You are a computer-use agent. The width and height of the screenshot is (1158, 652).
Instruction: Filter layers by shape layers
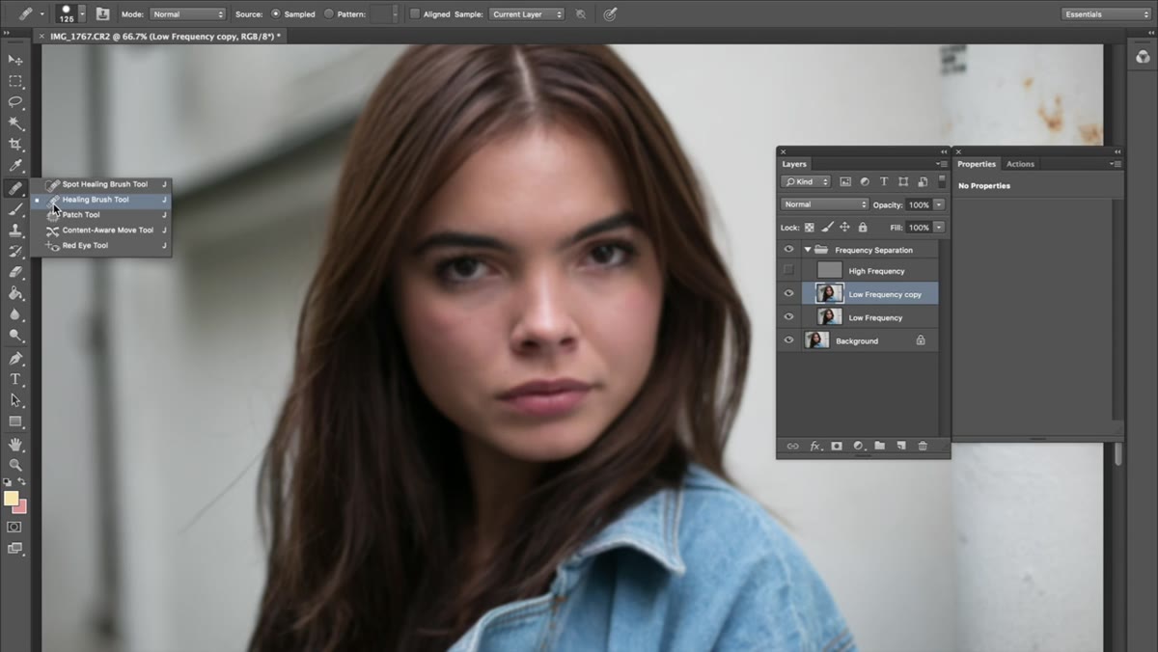coord(903,181)
